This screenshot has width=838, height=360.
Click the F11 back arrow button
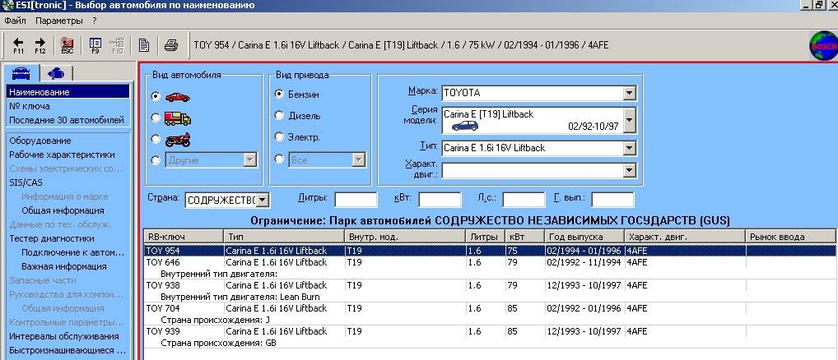(x=17, y=44)
